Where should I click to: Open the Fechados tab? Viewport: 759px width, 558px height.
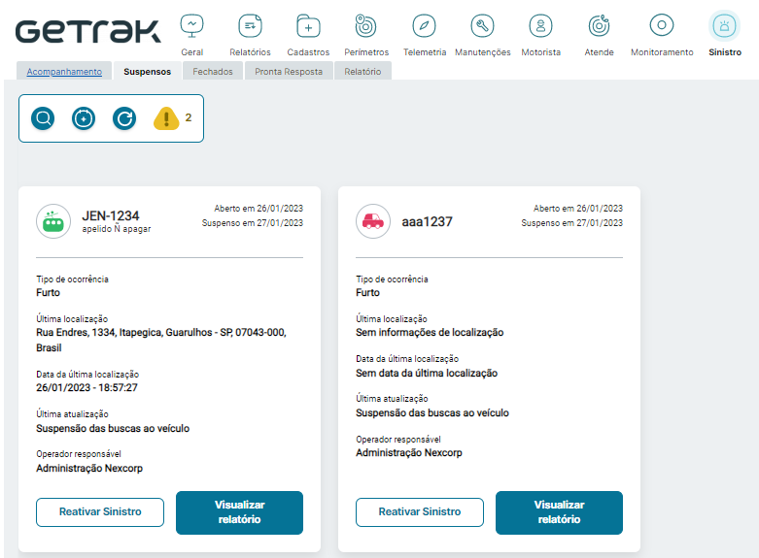(x=213, y=72)
